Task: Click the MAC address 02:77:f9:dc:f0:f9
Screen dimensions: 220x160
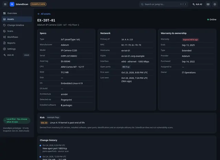Action: [131, 45]
